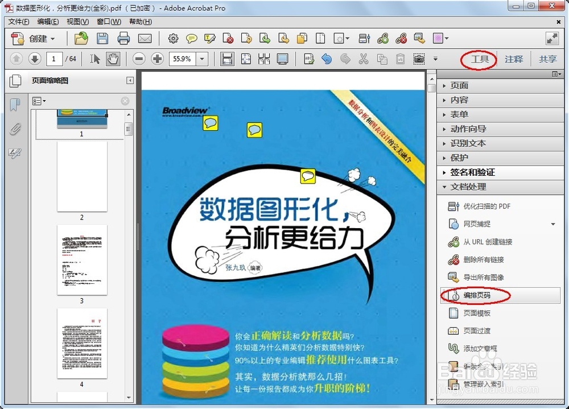Switch to full screen mode icon
The height and width of the screenshot is (409, 569).
tap(282, 59)
